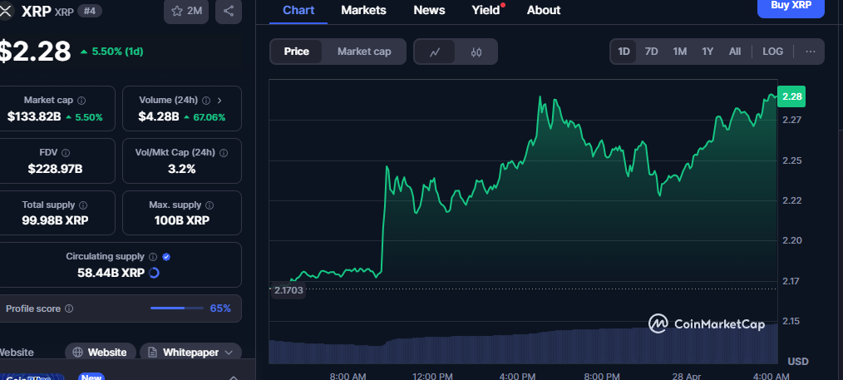Screen dimensions: 843x380
Task: Click the Profile score progress bar
Action: [177, 308]
